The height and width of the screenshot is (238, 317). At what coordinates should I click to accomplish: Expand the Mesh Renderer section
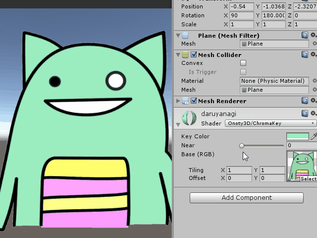click(178, 101)
